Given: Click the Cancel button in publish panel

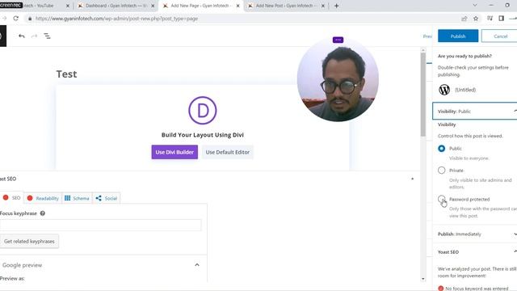Looking at the screenshot, I should click(x=500, y=36).
